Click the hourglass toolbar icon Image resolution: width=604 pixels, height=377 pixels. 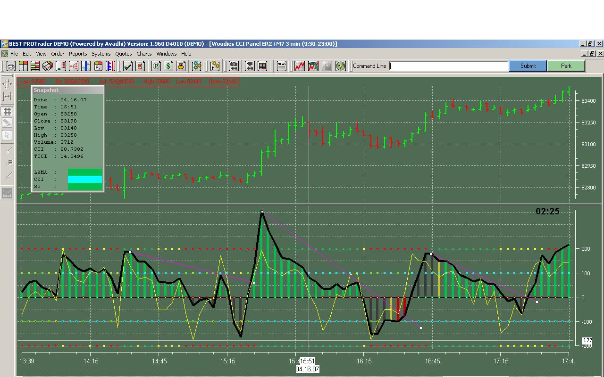pyautogui.click(x=140, y=66)
